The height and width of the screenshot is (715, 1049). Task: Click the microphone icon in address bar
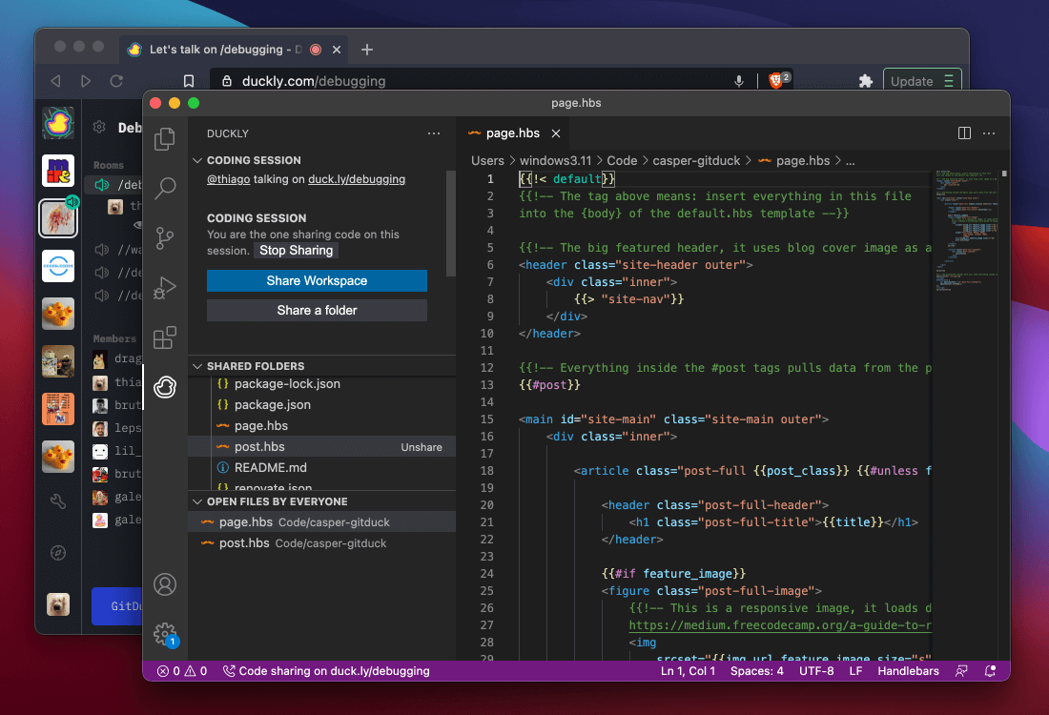click(x=738, y=81)
